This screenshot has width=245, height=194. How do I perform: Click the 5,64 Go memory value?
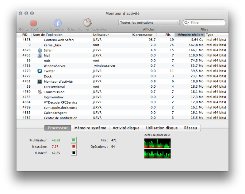coord(197,40)
